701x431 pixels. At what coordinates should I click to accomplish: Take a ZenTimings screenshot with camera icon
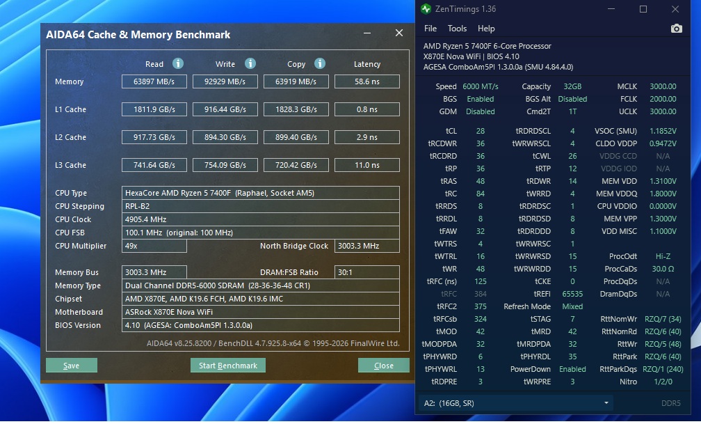677,29
